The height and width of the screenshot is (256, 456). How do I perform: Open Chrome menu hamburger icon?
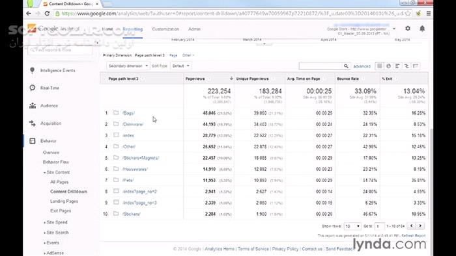coord(429,14)
